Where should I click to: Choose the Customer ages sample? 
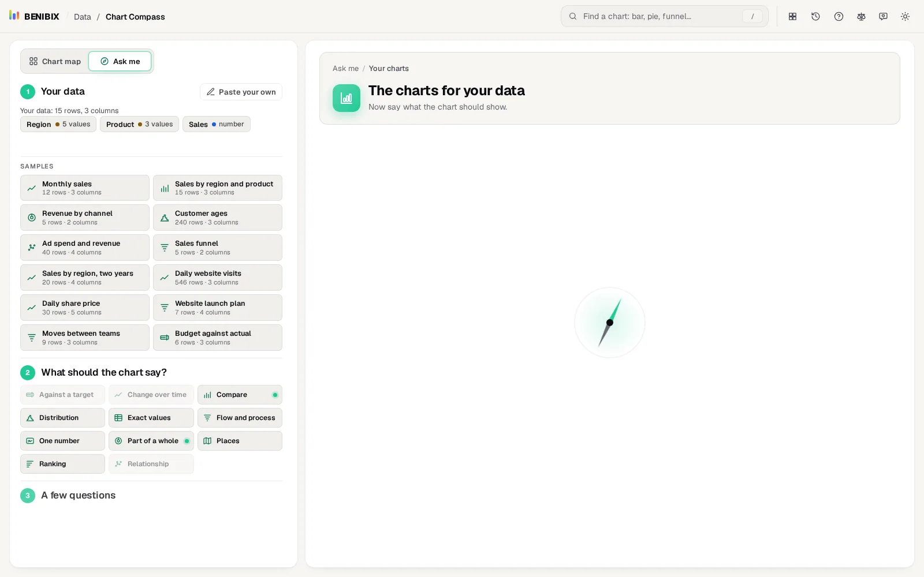218,218
